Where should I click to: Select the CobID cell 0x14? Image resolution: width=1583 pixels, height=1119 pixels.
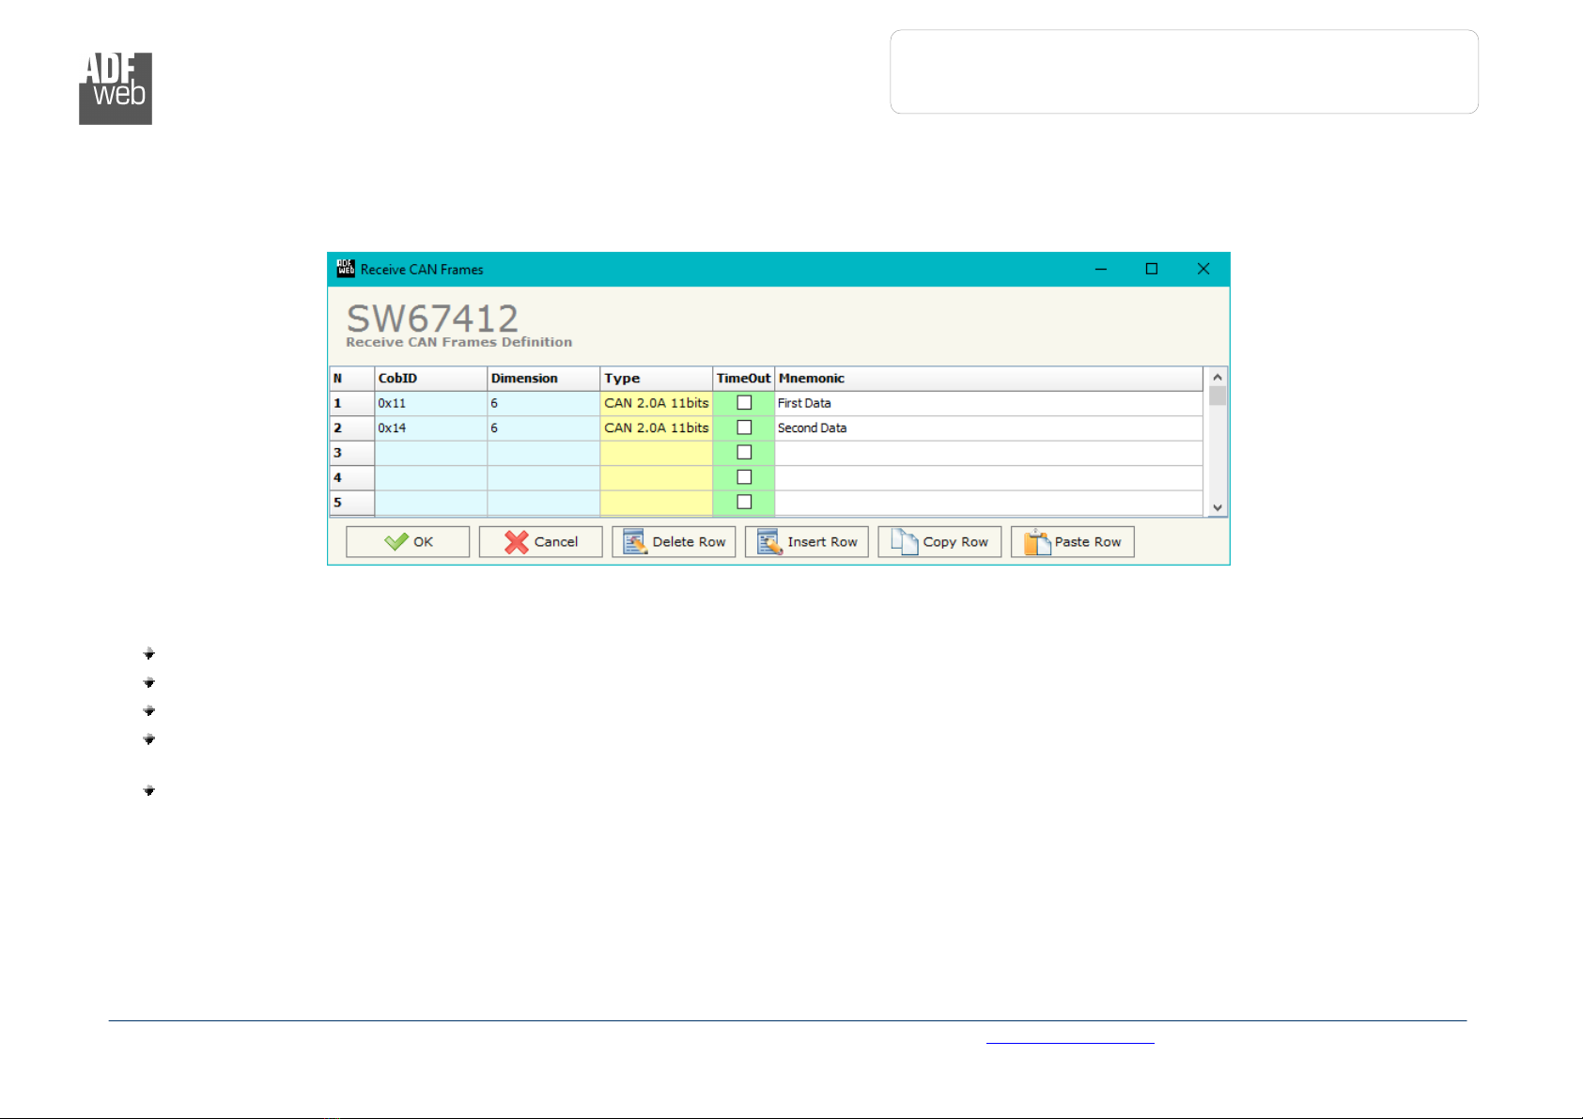point(430,427)
